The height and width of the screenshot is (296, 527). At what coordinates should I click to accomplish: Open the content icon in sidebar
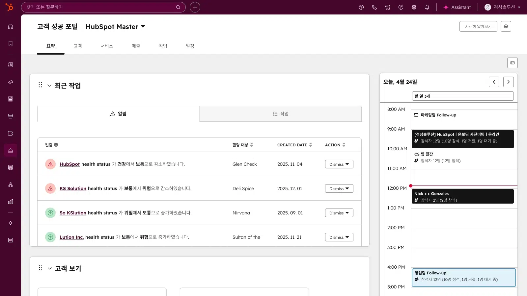click(x=11, y=99)
